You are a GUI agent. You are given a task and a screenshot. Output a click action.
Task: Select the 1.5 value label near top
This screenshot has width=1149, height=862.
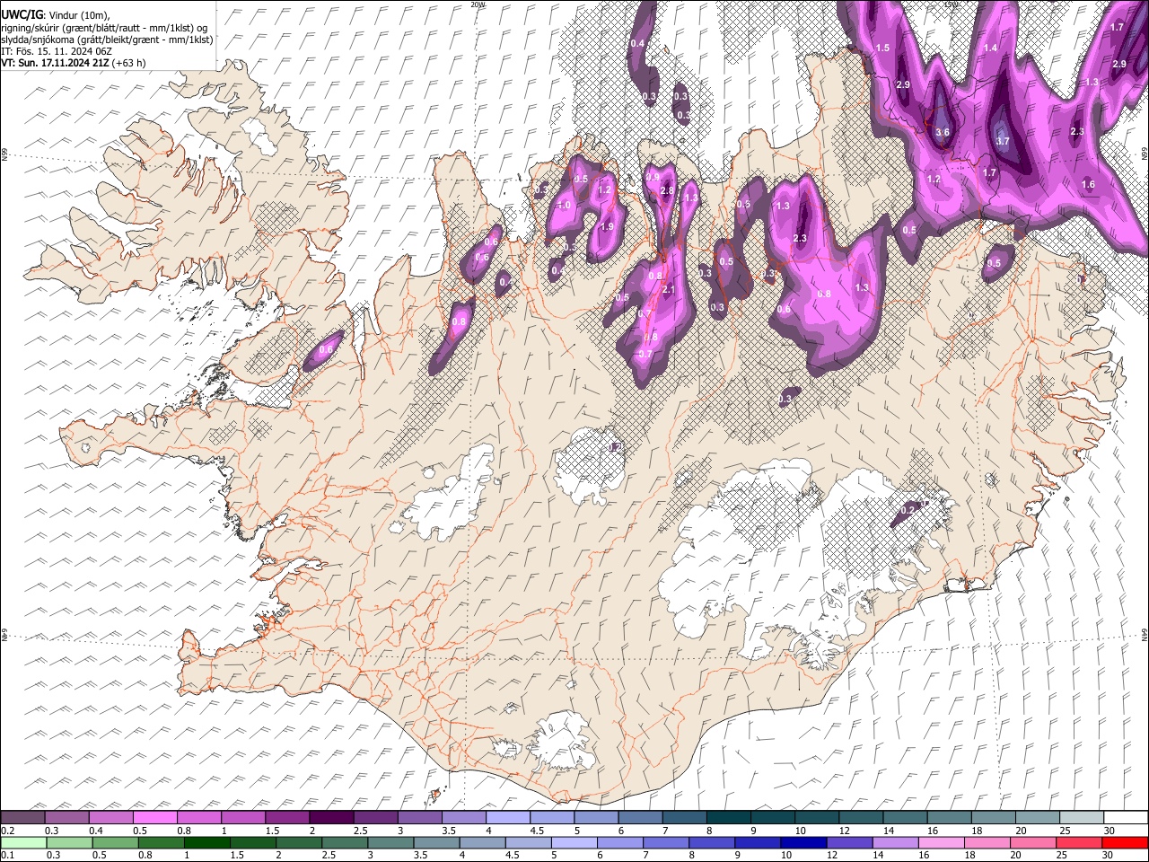[882, 48]
